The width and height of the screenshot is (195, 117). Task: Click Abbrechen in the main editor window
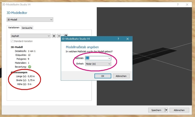(x=179, y=110)
